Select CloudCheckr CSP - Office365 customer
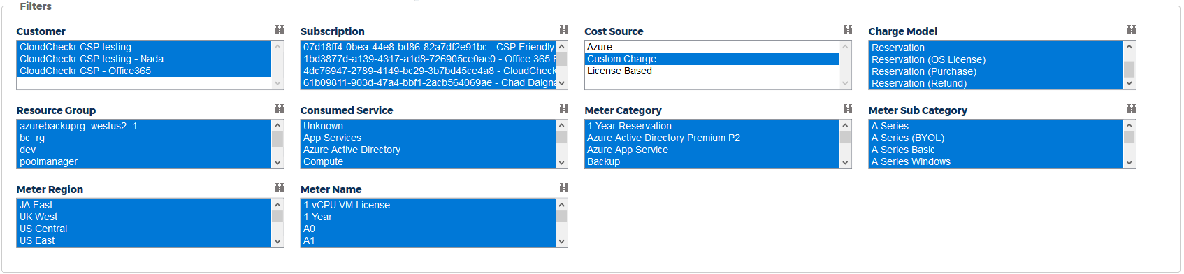The image size is (1184, 274). [x=144, y=71]
